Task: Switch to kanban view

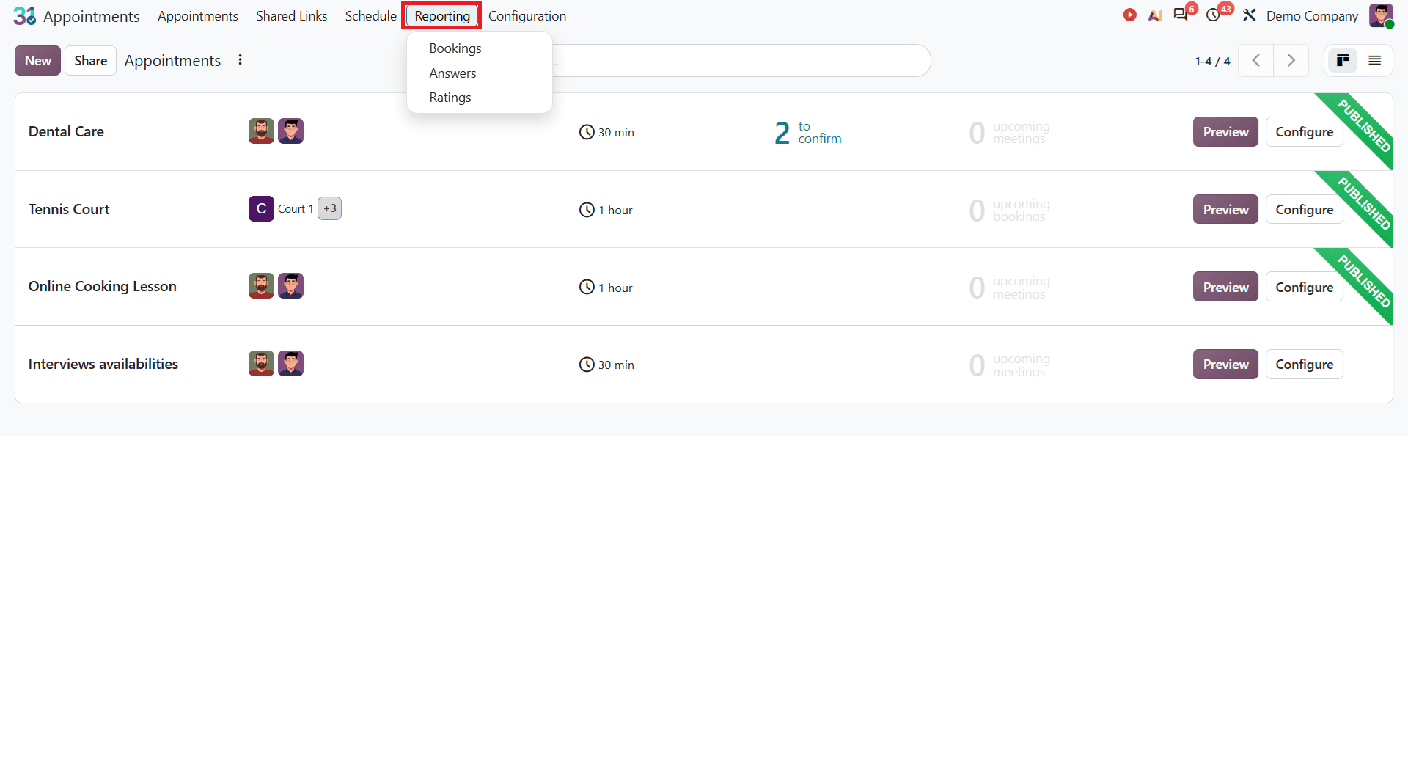Action: [1343, 61]
